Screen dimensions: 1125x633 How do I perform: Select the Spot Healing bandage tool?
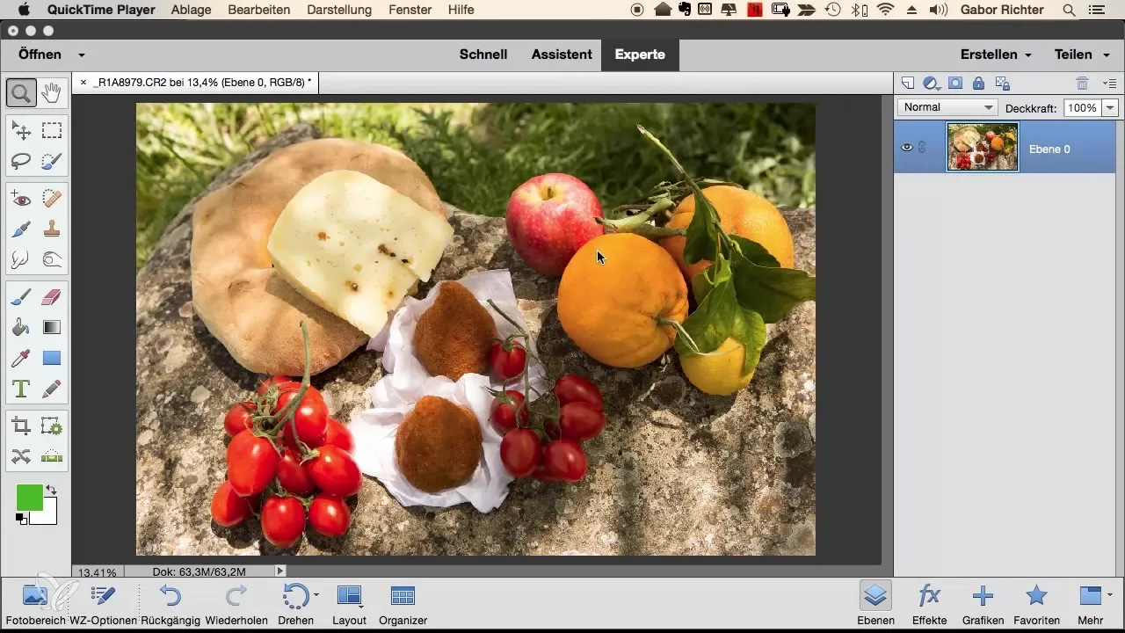pyautogui.click(x=52, y=200)
